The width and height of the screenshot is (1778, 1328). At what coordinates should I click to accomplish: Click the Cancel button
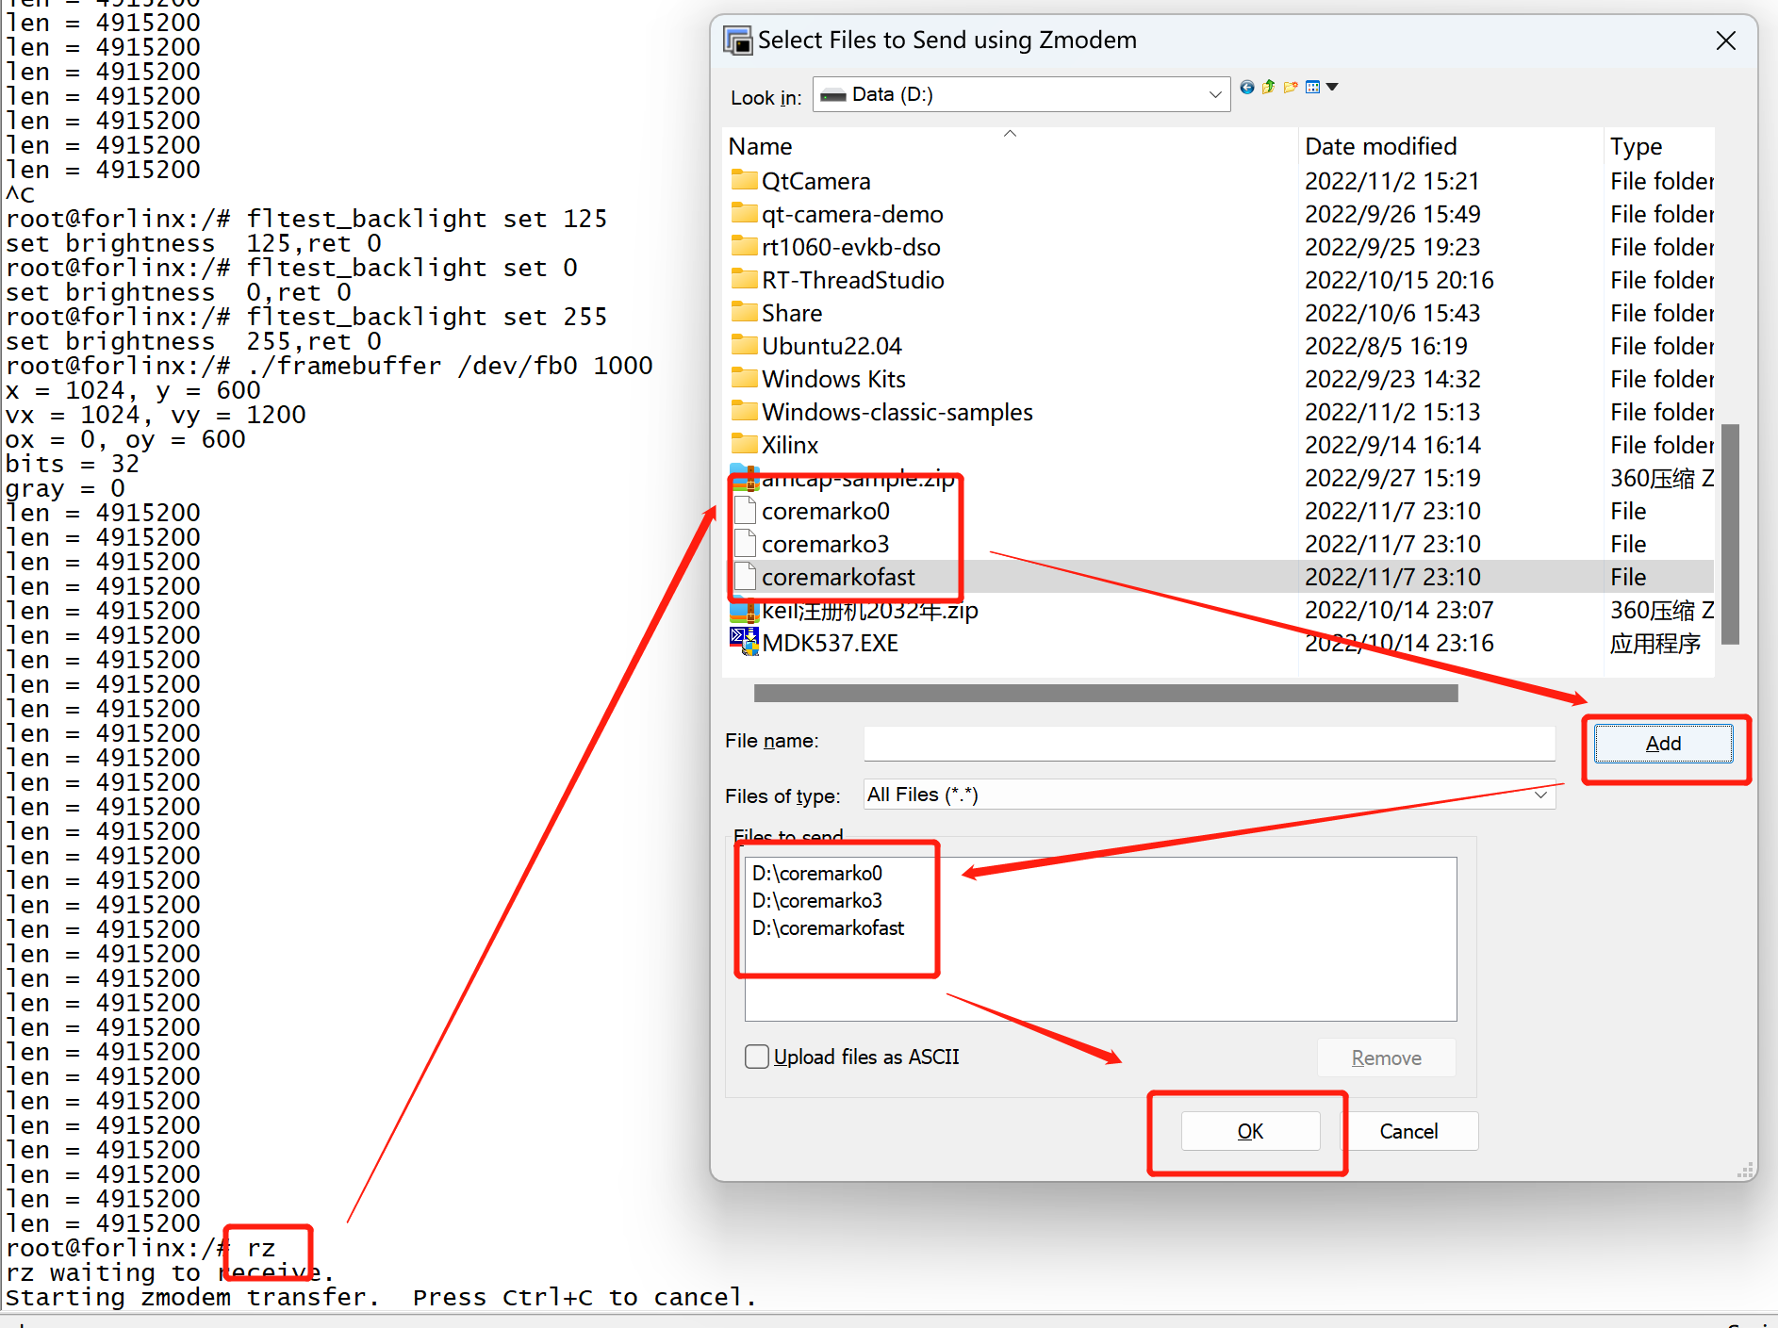(x=1408, y=1131)
